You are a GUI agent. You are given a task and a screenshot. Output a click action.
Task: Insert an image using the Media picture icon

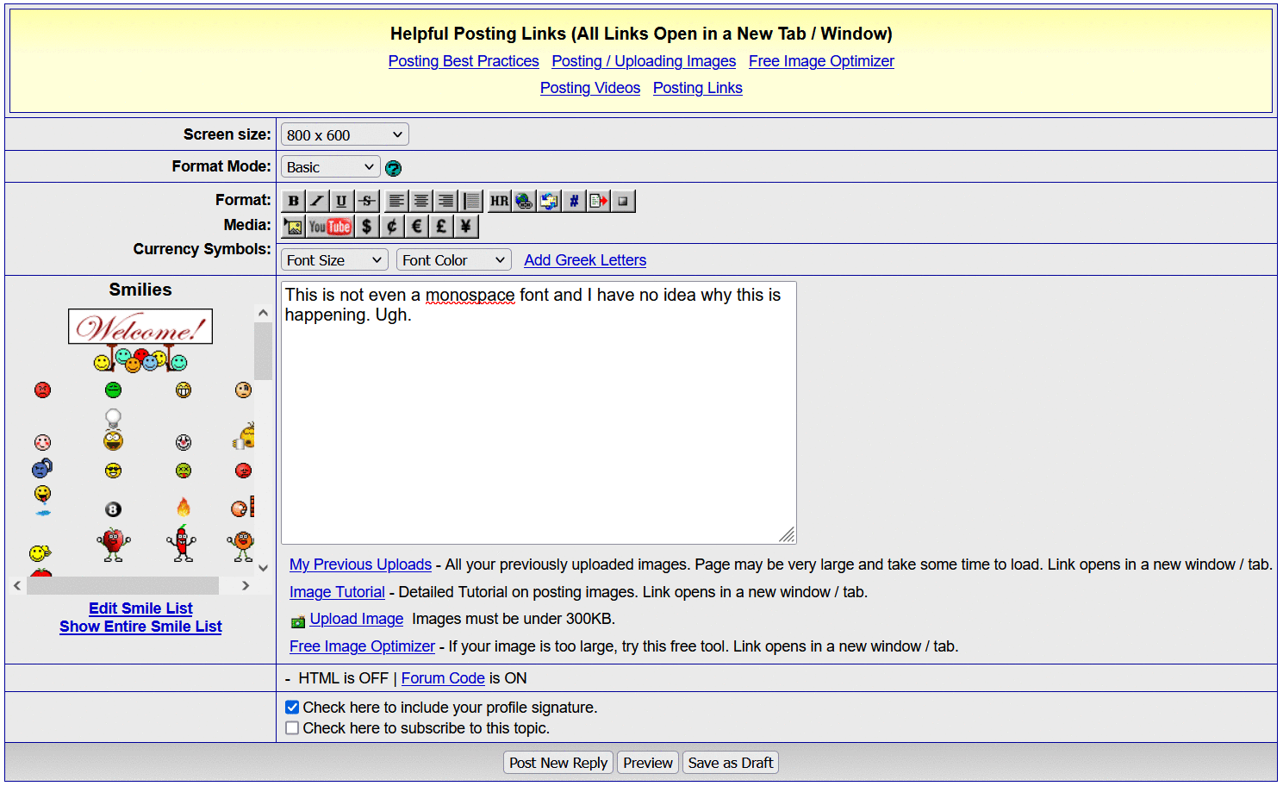pyautogui.click(x=294, y=227)
